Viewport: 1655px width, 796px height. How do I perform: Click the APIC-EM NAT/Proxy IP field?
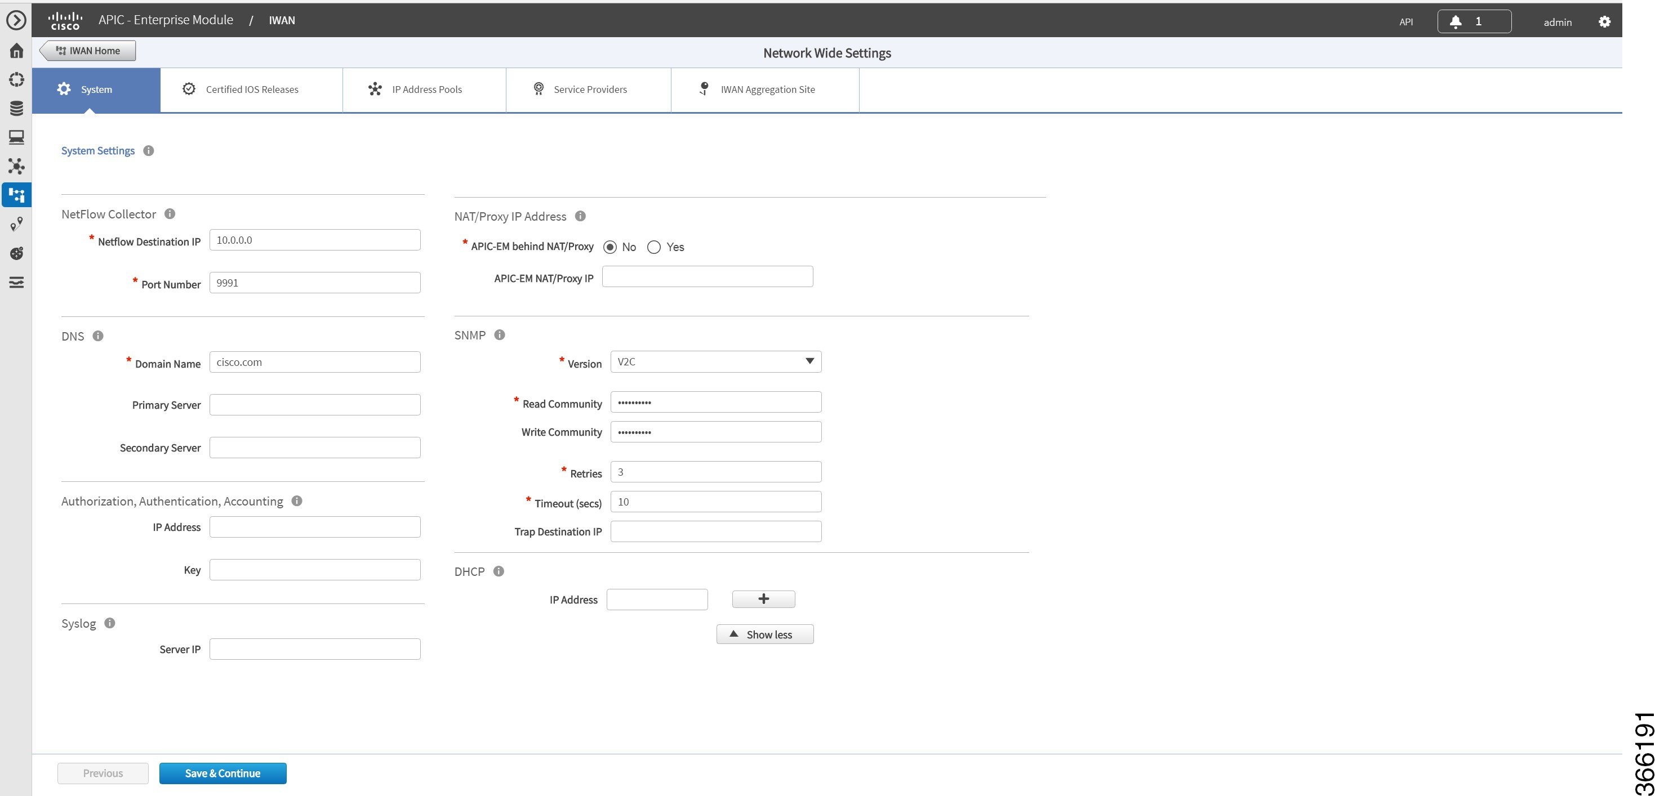(708, 276)
